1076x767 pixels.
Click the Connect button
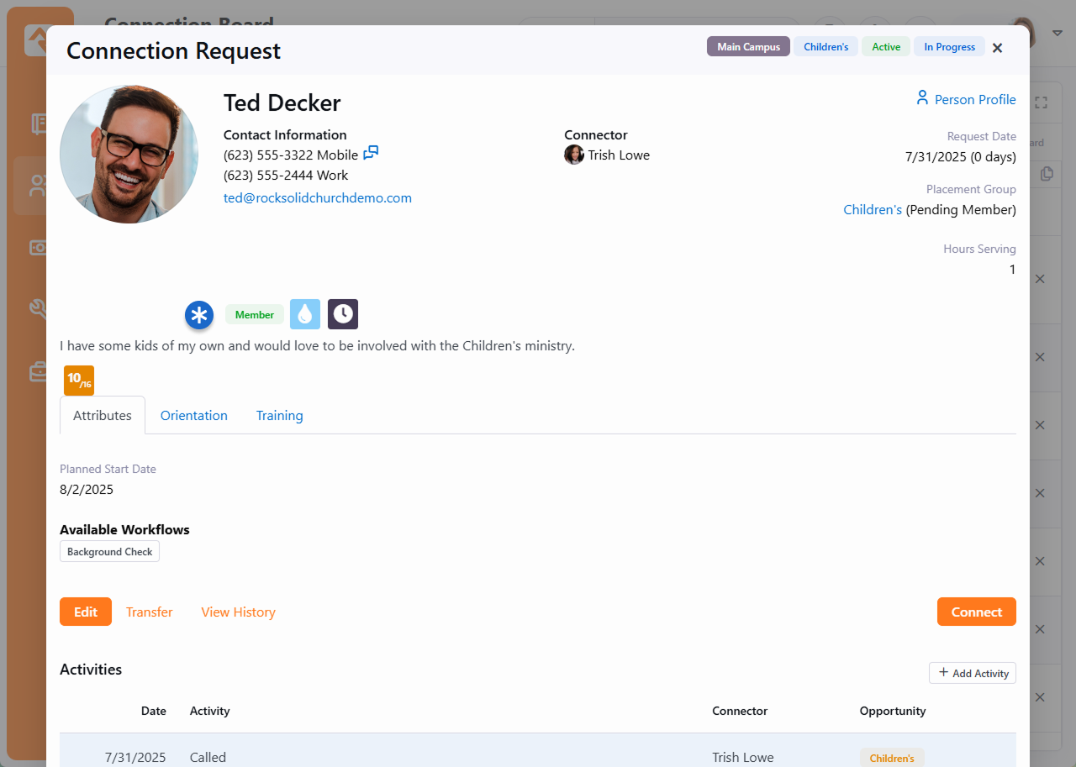pyautogui.click(x=976, y=612)
